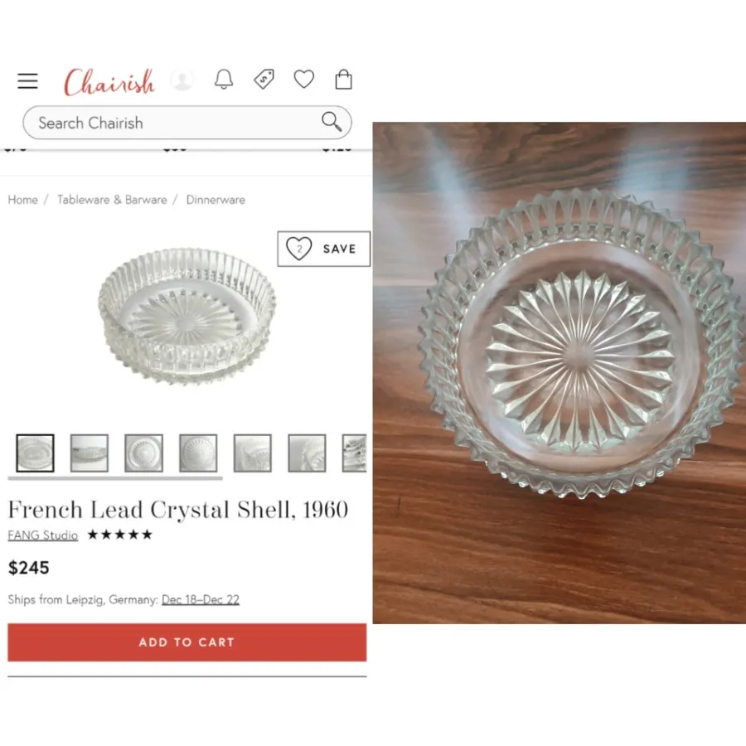Click the magnifying glass search icon

click(332, 122)
